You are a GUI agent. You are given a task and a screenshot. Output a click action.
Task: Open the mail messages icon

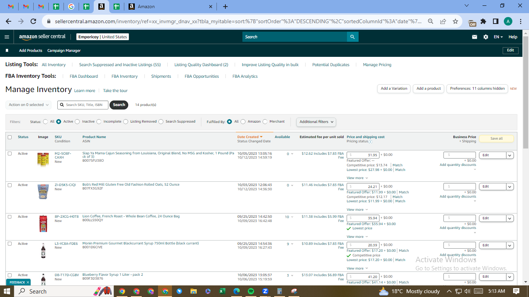coord(474,37)
